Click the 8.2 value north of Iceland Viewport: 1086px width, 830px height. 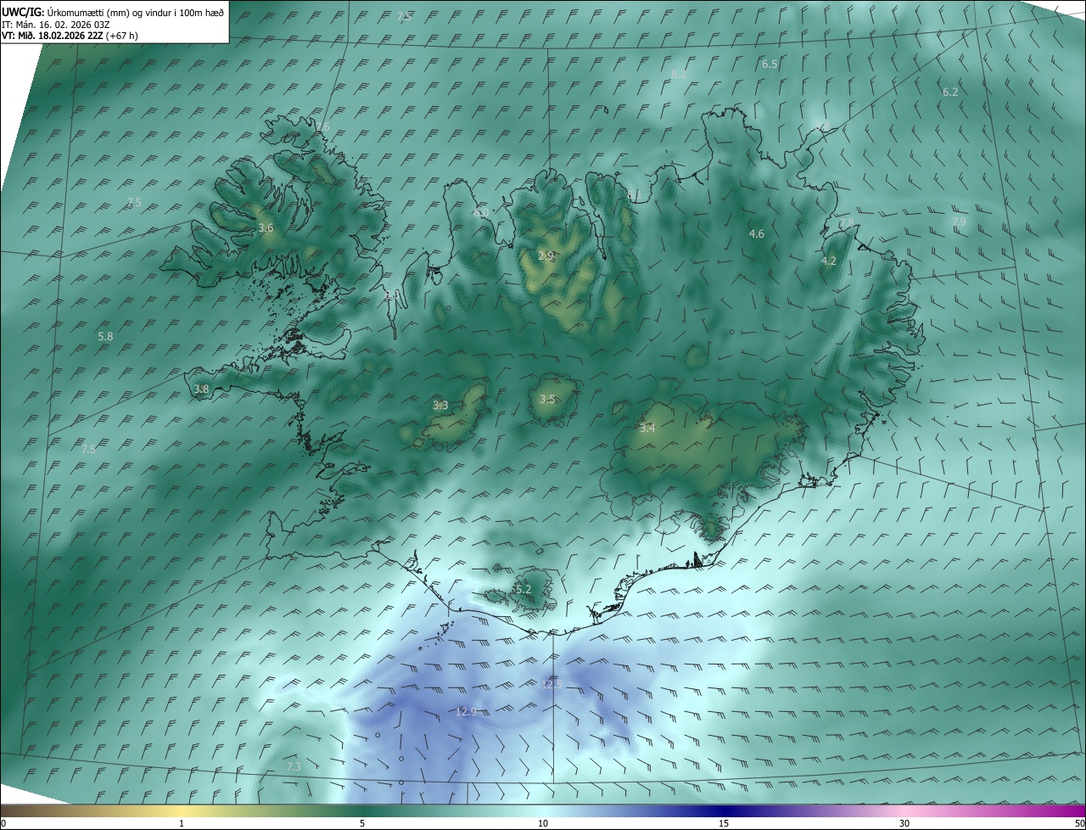tap(679, 75)
